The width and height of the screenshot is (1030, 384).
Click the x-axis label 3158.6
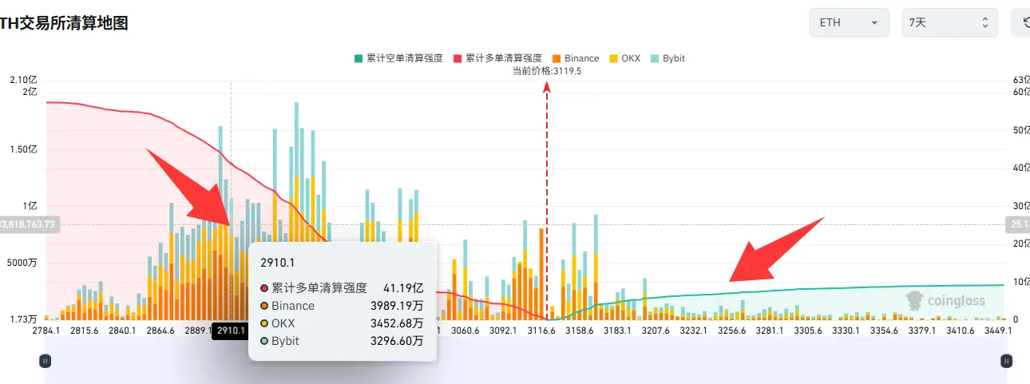(x=578, y=330)
